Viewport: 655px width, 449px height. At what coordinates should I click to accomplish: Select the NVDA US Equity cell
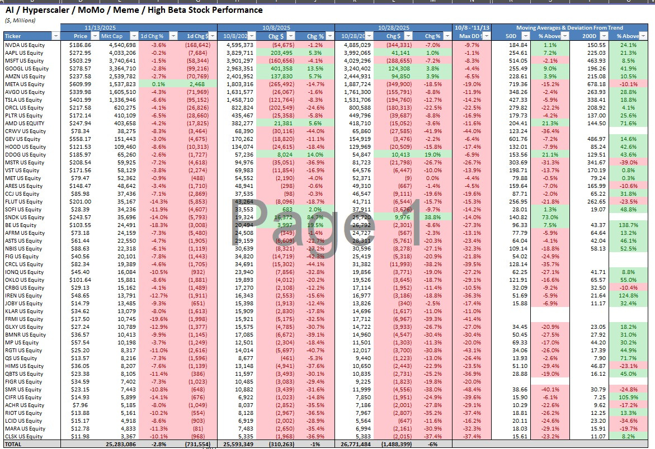pos(32,45)
